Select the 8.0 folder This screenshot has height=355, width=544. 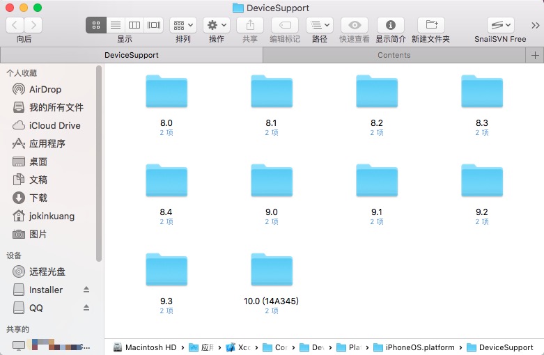[x=166, y=91]
